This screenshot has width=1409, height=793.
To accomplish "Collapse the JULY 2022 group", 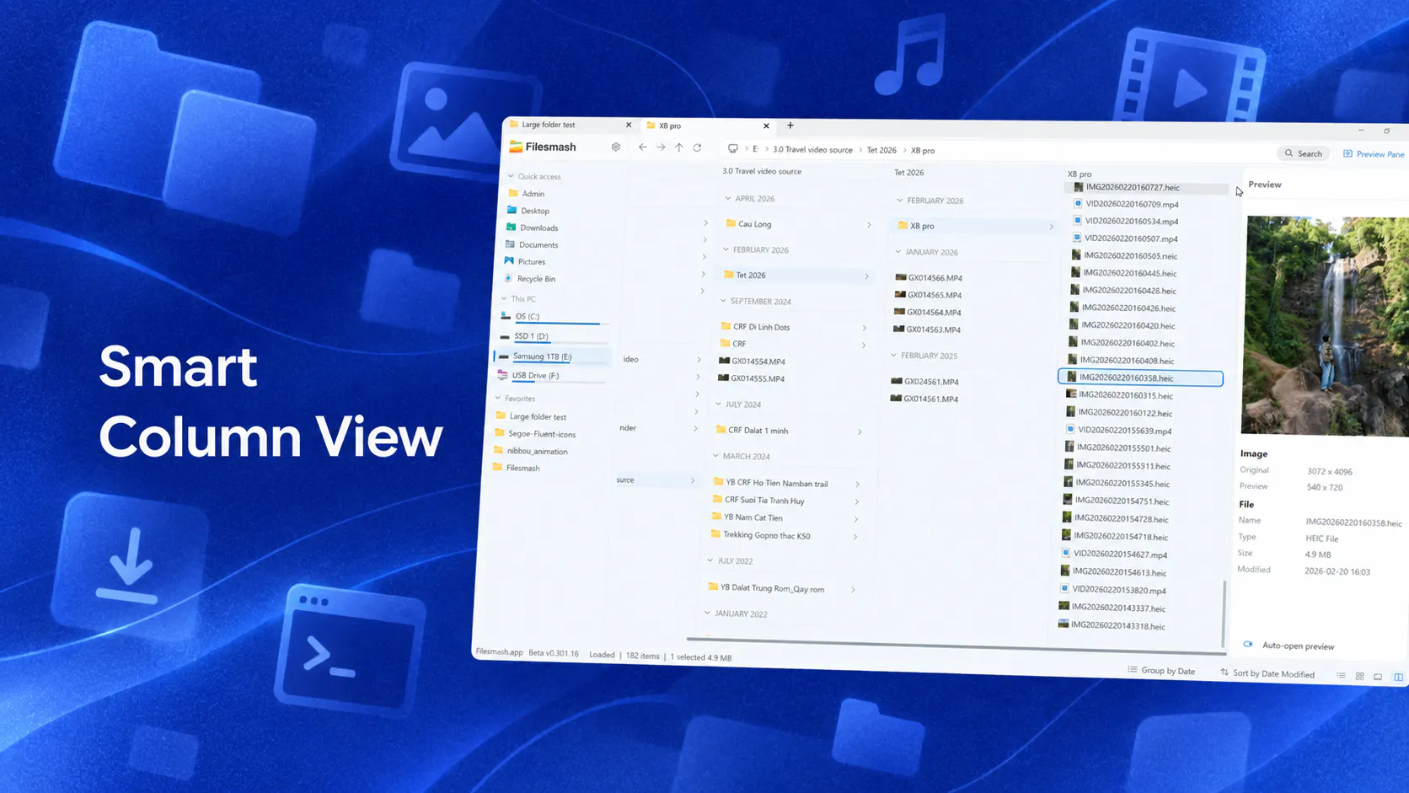I will click(x=710, y=560).
